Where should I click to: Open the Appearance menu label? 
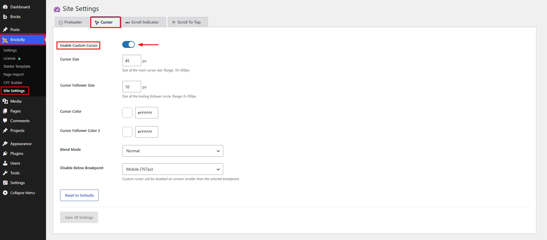[x=21, y=144]
